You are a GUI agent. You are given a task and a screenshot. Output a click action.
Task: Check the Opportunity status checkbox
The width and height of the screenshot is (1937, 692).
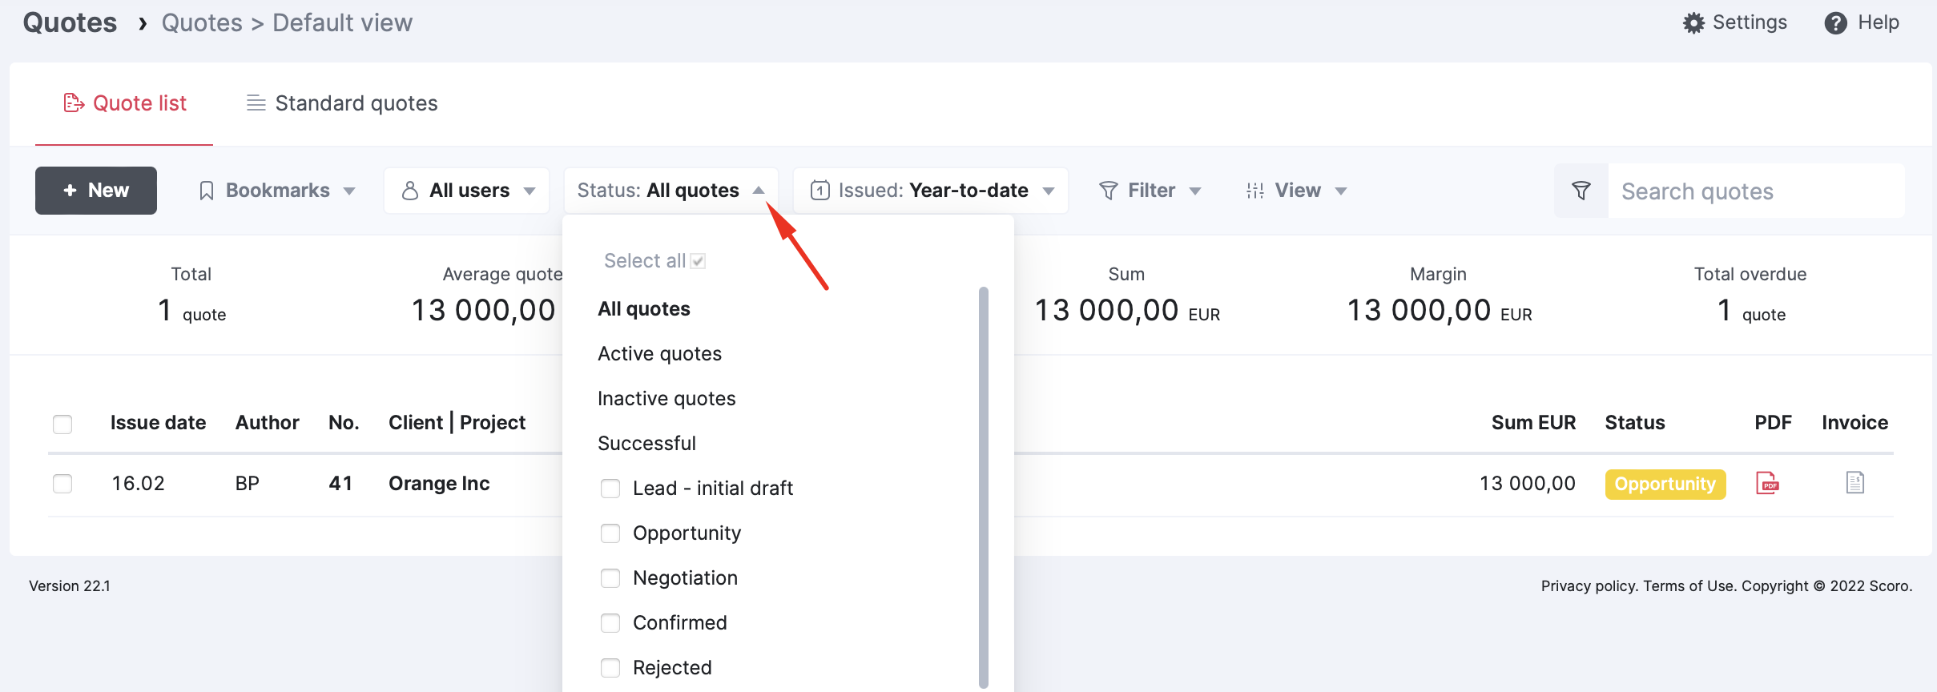point(610,533)
